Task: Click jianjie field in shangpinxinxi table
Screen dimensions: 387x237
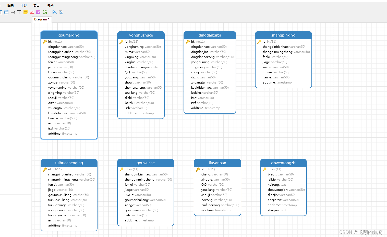Action: pos(276,77)
